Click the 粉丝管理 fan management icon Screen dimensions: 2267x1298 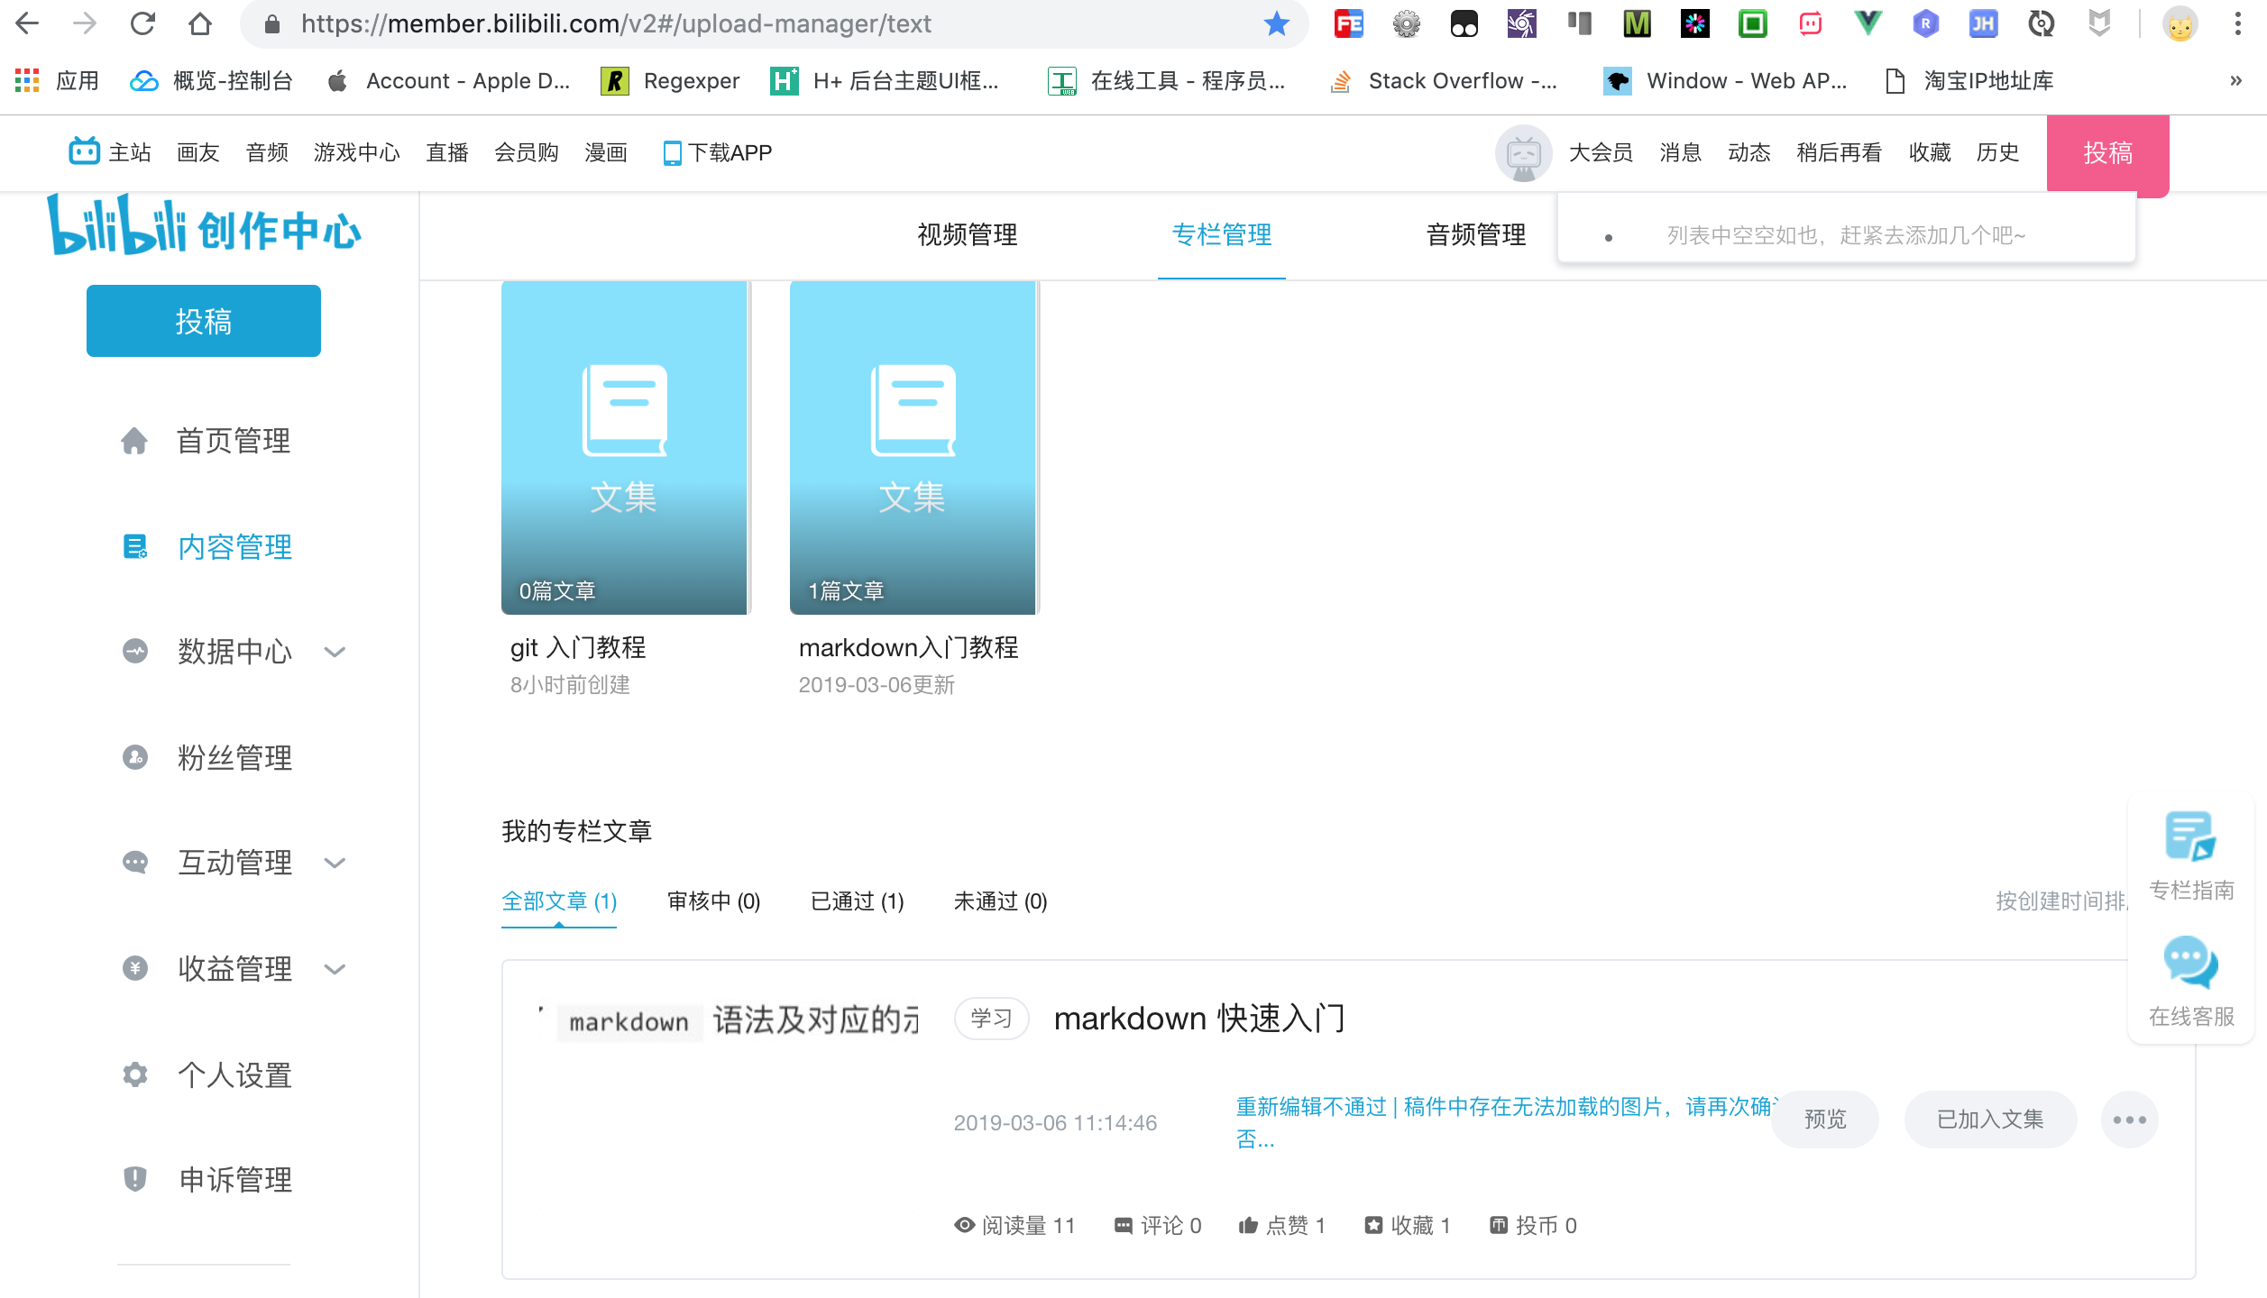point(135,757)
